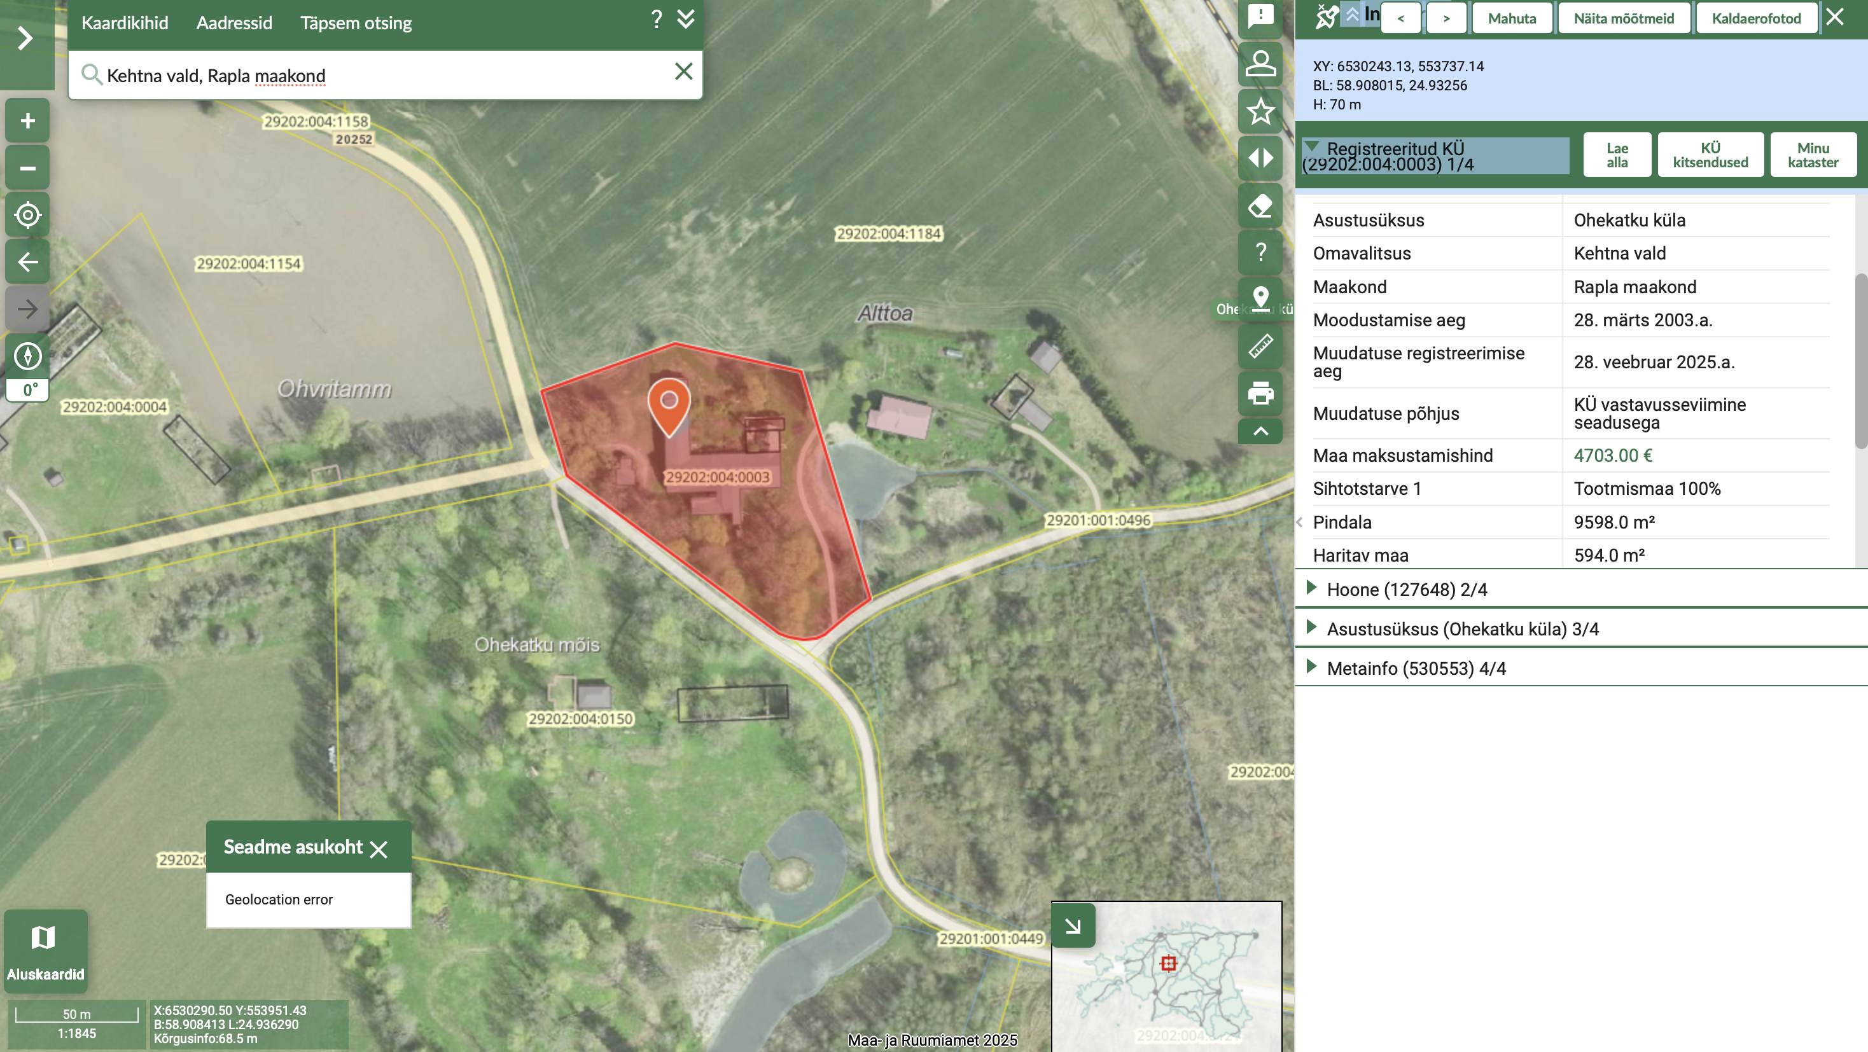Open the Aadressid tab
The width and height of the screenshot is (1868, 1052).
point(234,23)
